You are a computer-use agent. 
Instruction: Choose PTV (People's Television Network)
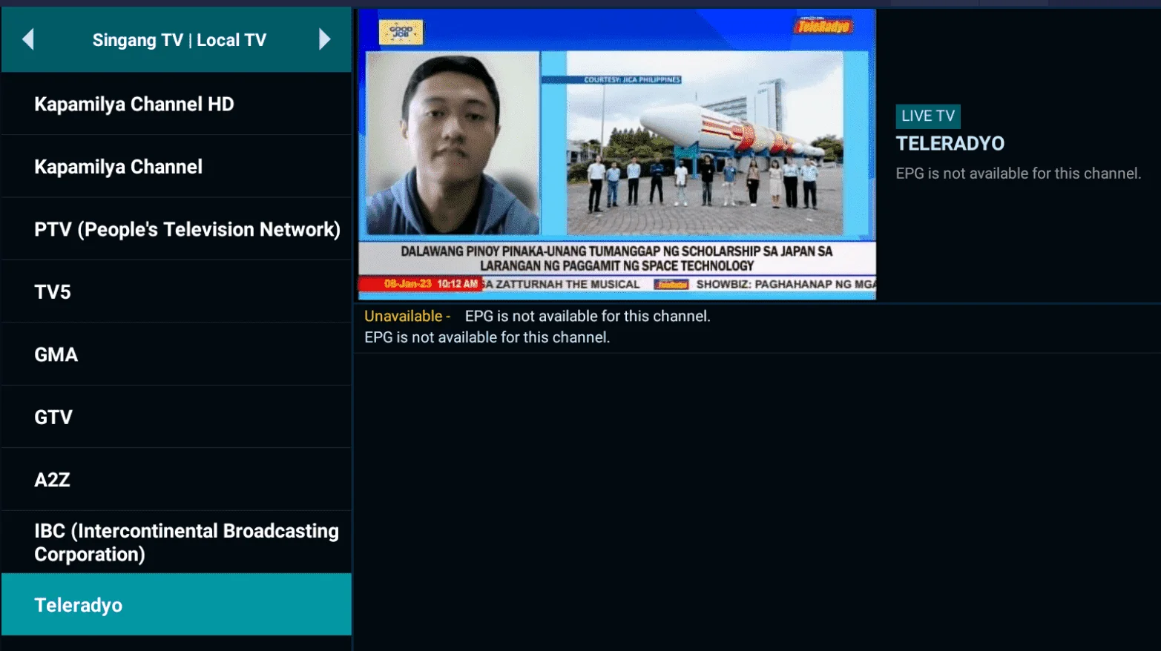[177, 229]
